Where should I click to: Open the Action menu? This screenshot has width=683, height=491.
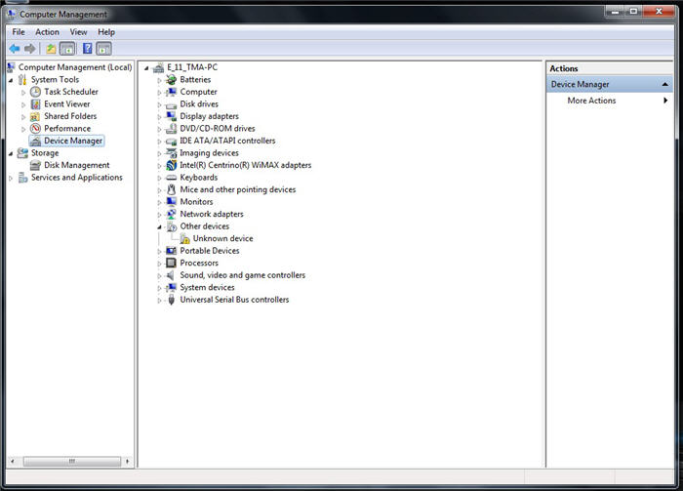tap(47, 32)
